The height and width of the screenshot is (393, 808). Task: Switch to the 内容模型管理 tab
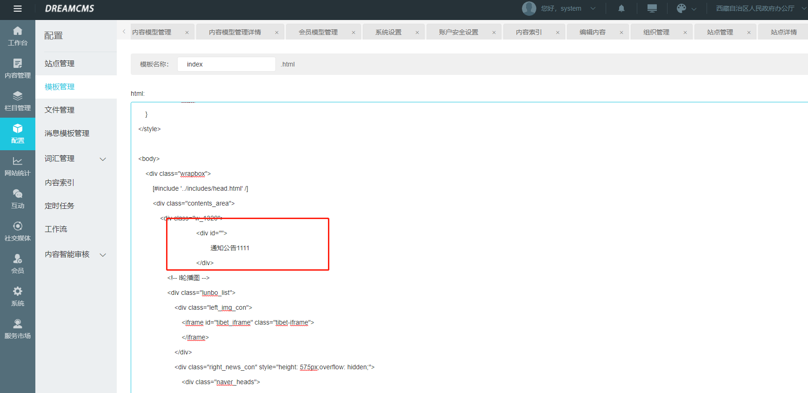click(x=152, y=32)
